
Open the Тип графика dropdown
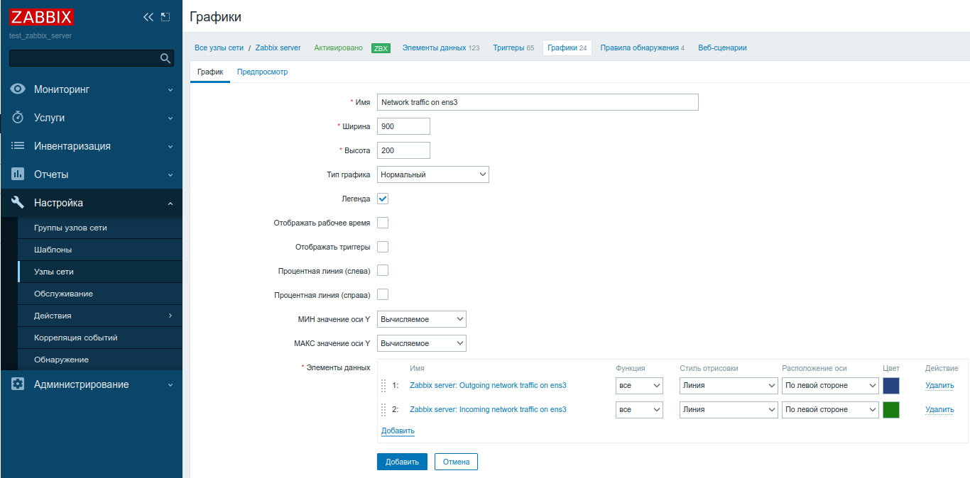point(433,174)
